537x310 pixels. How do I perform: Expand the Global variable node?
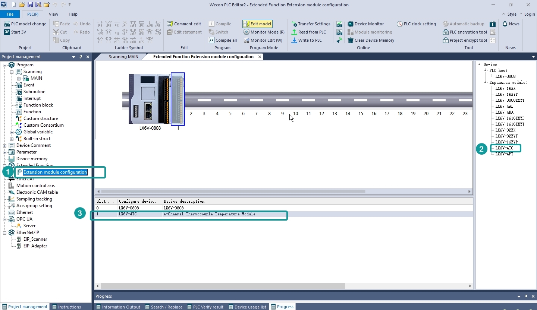12,132
